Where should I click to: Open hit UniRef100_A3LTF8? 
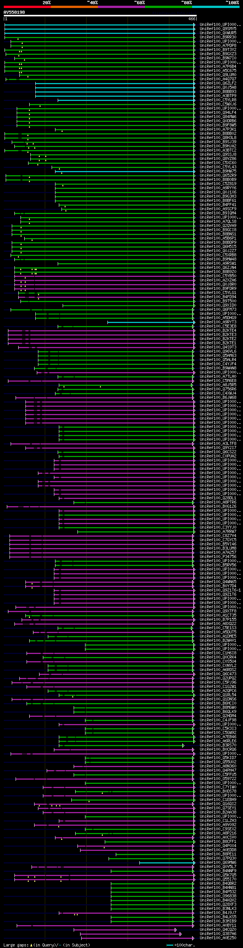(x=218, y=443)
